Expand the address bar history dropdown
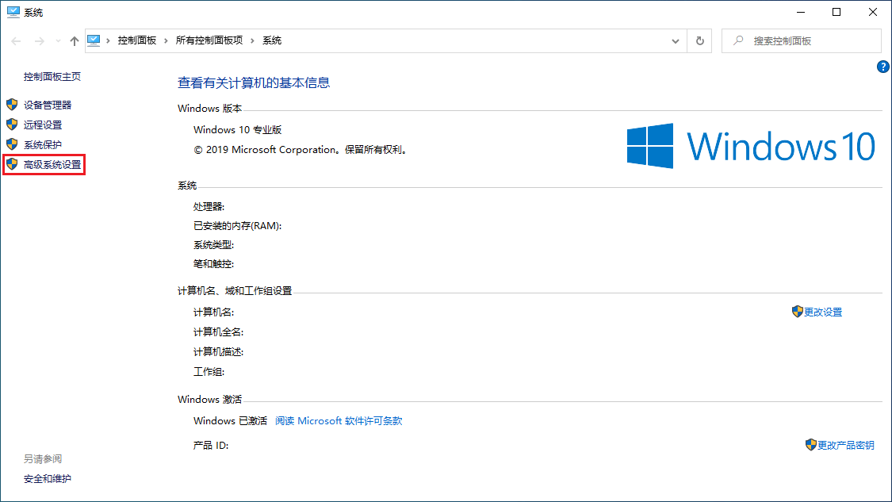The height and width of the screenshot is (502, 892). (676, 40)
